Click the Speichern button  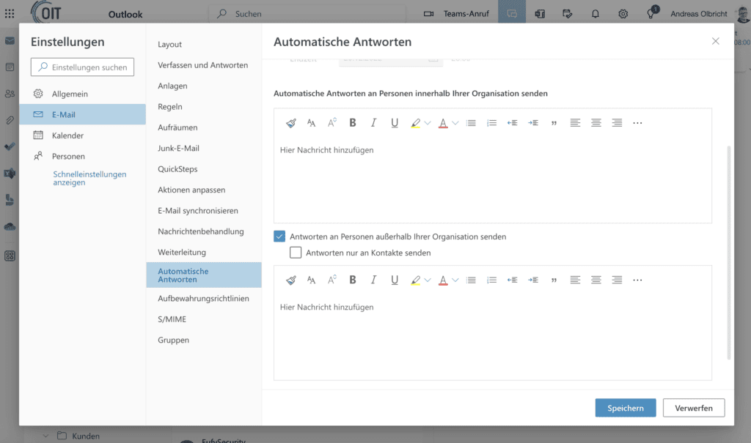[625, 408]
